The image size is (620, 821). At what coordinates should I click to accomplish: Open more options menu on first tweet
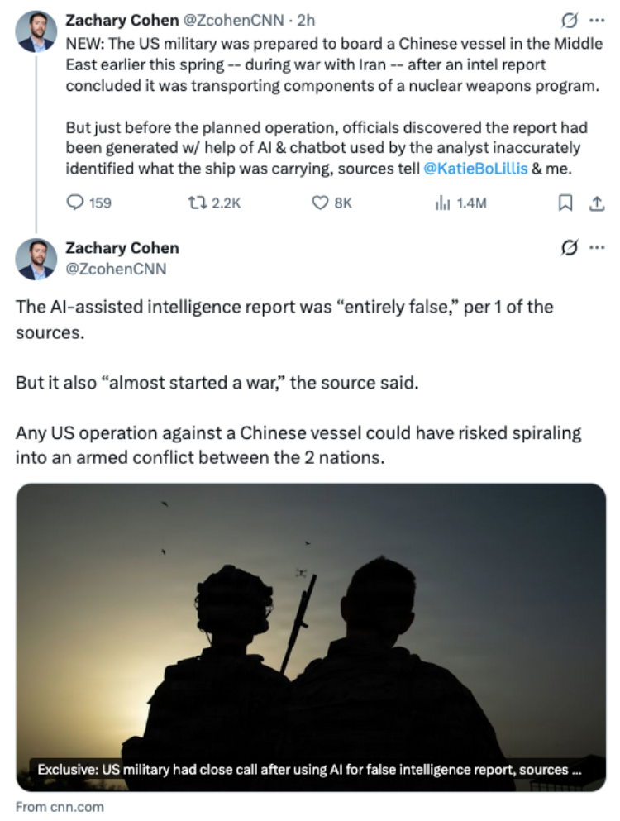pyautogui.click(x=597, y=21)
